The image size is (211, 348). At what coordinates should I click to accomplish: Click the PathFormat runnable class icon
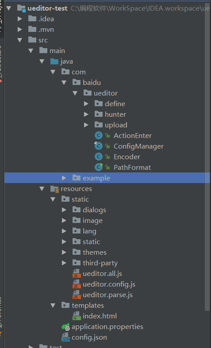99,167
